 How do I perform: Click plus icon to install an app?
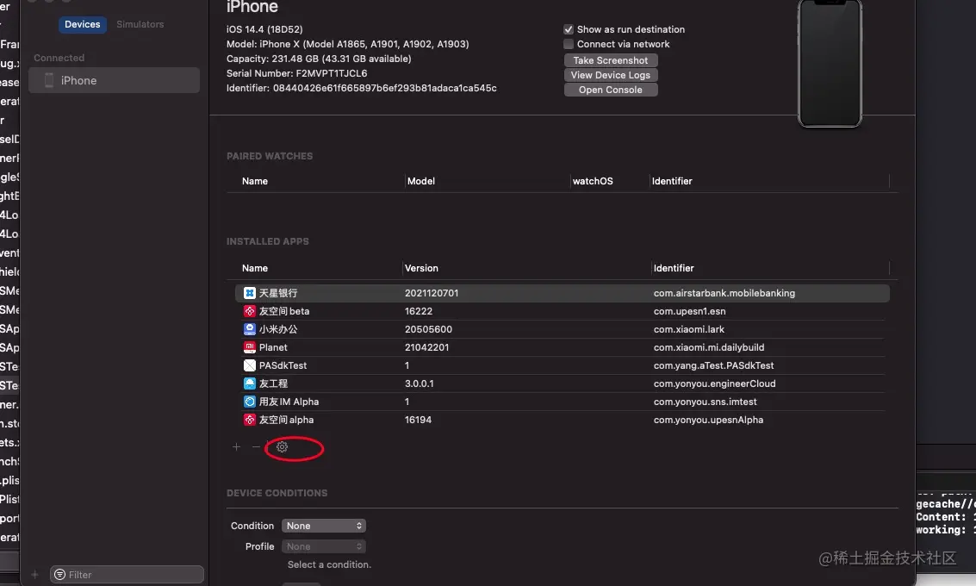coord(236,446)
